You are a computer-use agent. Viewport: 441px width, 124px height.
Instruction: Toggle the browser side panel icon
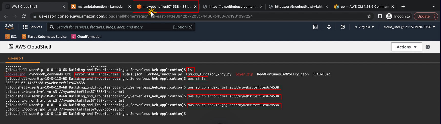[380, 16]
